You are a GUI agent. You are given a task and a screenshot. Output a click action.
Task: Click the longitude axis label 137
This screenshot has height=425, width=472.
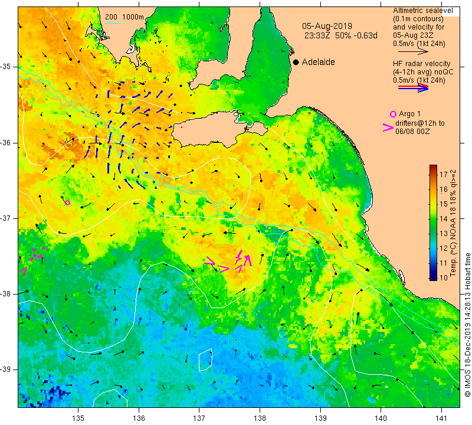(x=199, y=418)
